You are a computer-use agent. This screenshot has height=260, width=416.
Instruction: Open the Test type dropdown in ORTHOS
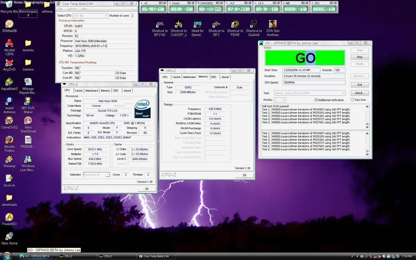click(310, 93)
